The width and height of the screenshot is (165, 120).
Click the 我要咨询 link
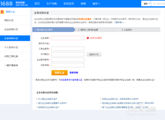click(74, 72)
